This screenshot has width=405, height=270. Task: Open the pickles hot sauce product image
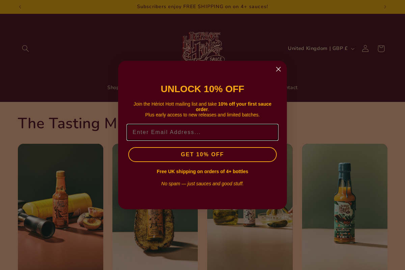pyautogui.click(x=250, y=240)
